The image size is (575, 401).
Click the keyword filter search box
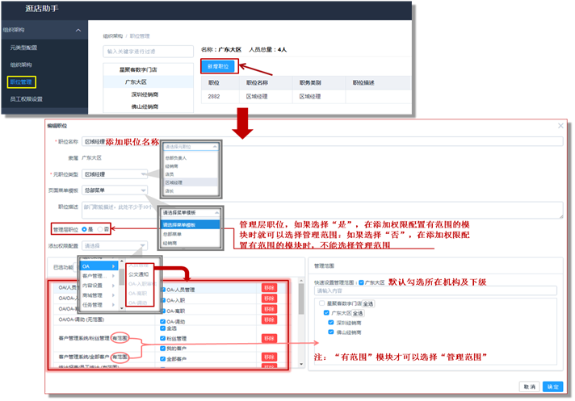[x=148, y=52]
